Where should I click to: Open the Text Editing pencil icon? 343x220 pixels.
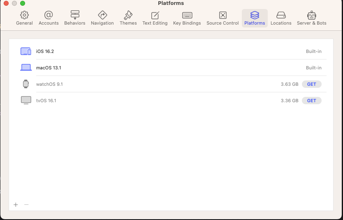coord(155,15)
